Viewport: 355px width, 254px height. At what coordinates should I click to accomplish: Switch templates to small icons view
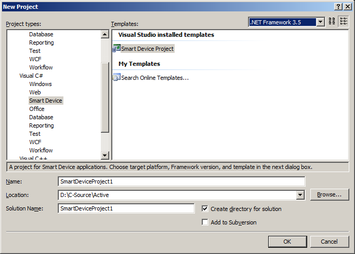[x=344, y=21]
